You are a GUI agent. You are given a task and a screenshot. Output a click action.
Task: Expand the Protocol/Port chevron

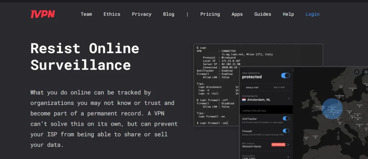[x=288, y=156]
